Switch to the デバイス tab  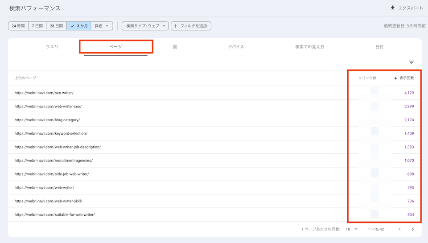pos(236,47)
